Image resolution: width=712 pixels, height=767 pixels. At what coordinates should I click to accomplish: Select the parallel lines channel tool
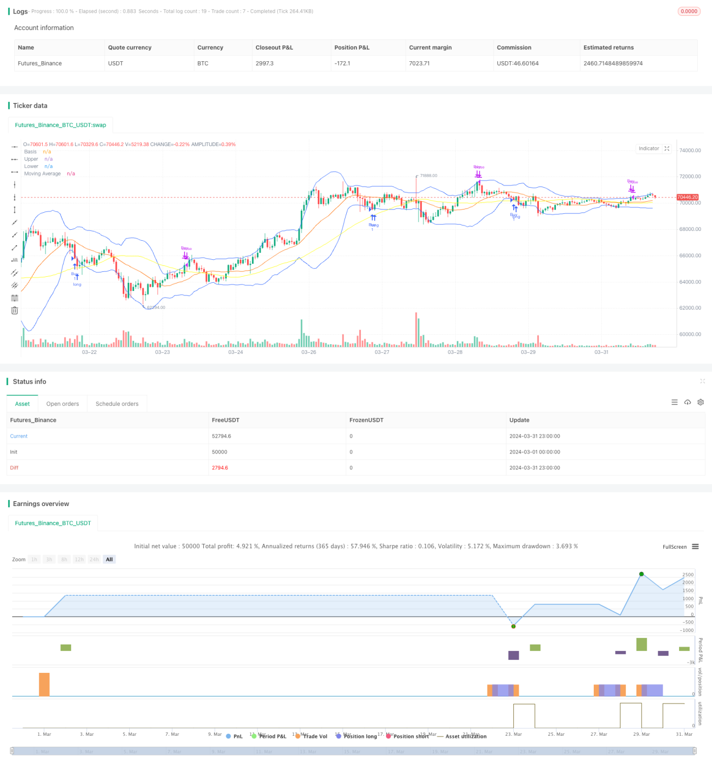coord(15,272)
